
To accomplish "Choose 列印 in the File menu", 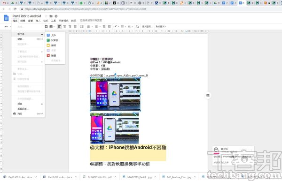I will (x=28, y=113).
